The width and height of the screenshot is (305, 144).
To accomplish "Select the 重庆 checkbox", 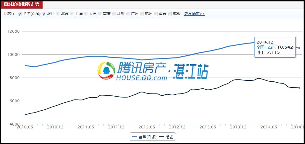I will point(100,14).
